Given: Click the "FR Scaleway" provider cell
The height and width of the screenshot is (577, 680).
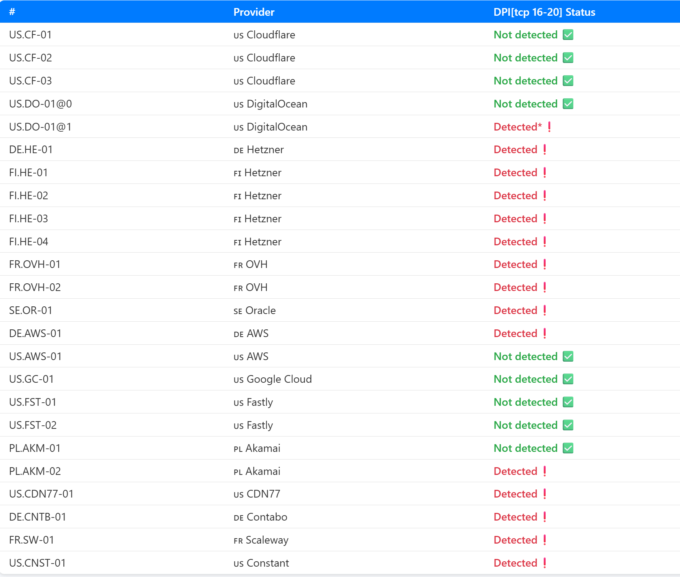Looking at the screenshot, I should 261,540.
